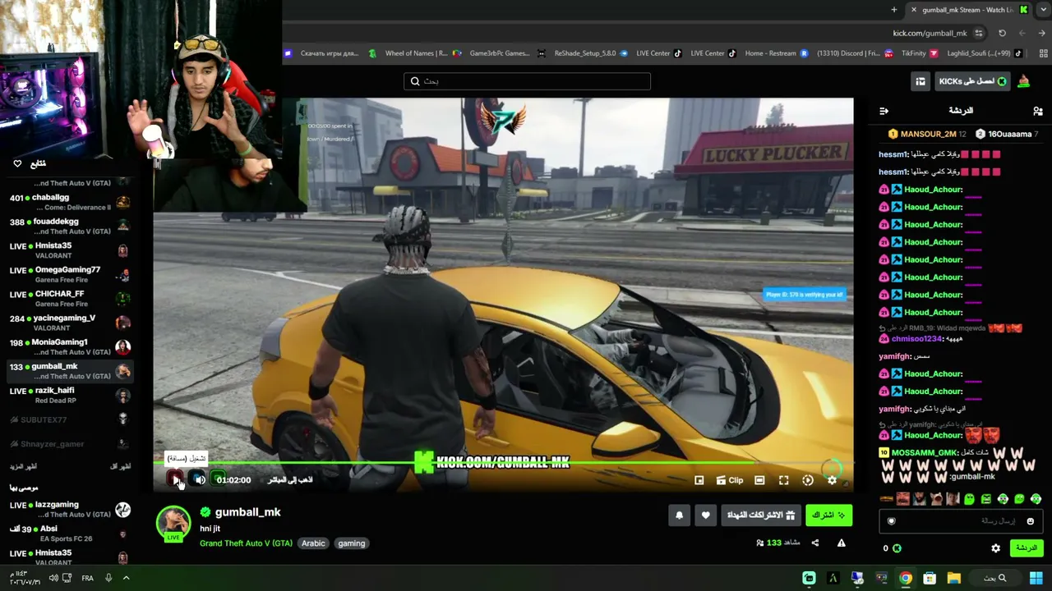Click the متابع heart icon in sidebar
This screenshot has height=591, width=1052.
point(17,164)
